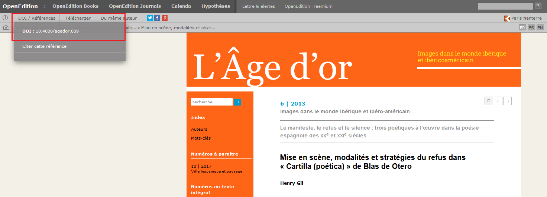Expand the Télécharger menu
Viewport: 547px width, 197px height.
coord(78,18)
